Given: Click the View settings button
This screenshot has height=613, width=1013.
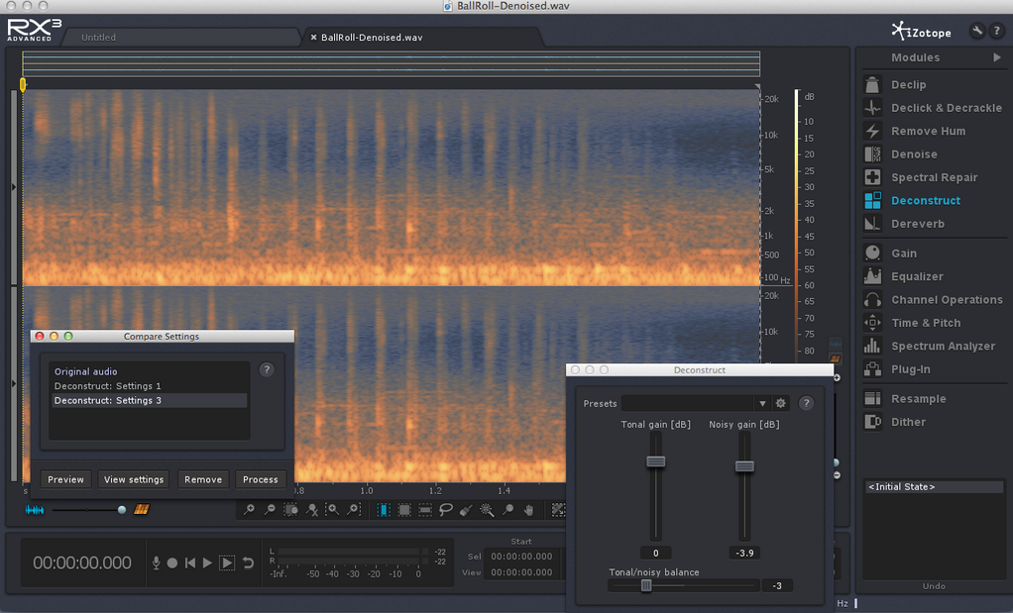Looking at the screenshot, I should click(134, 479).
